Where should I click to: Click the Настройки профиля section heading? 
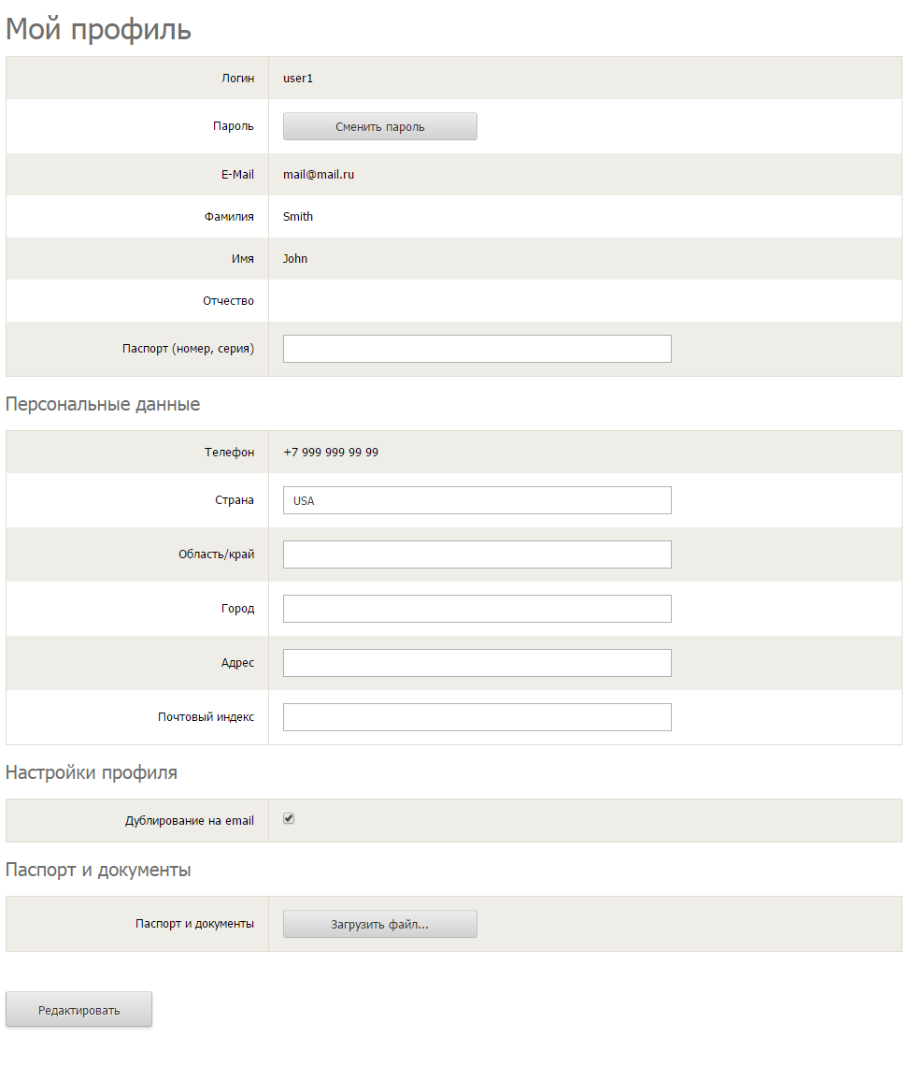(92, 773)
